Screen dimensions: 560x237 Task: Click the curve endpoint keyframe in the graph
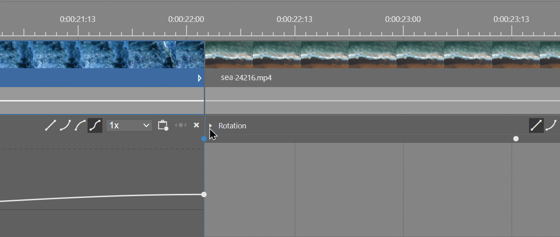[204, 194]
